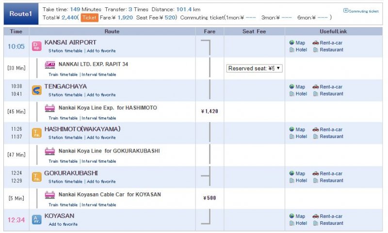Click the Route1 header label
This screenshot has width=388, height=233.
pyautogui.click(x=21, y=14)
